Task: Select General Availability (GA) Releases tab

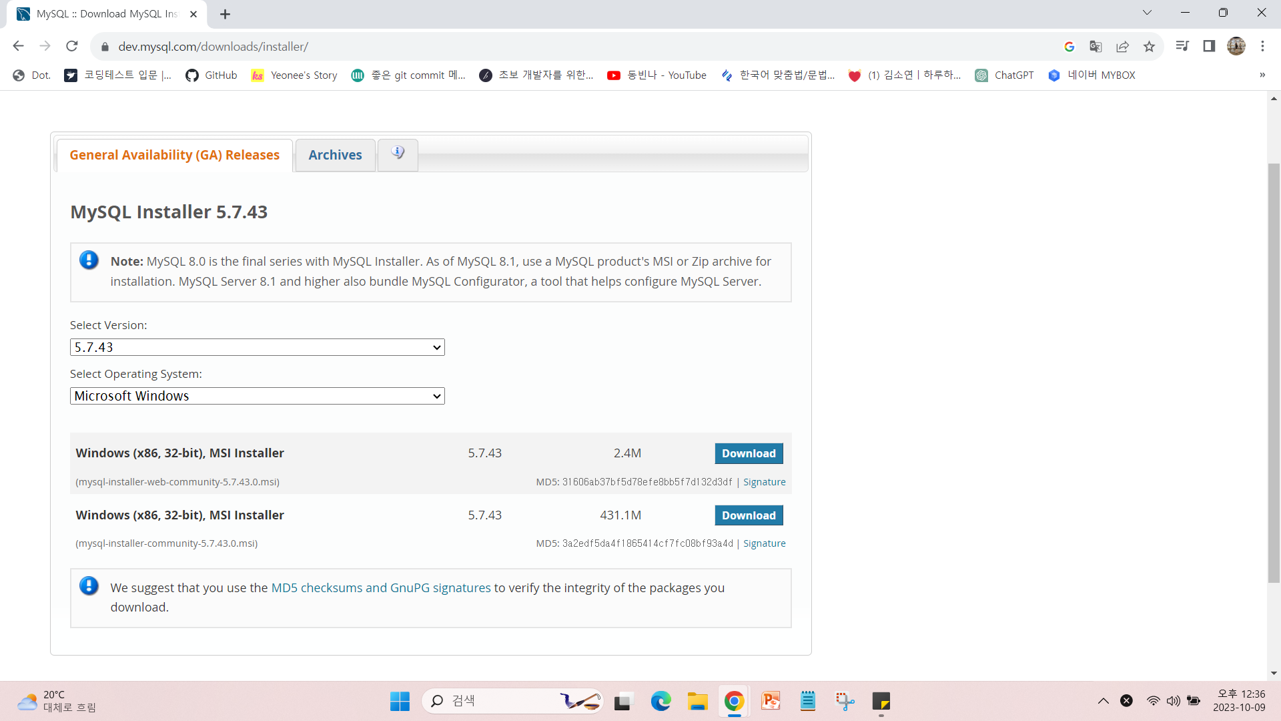Action: [x=174, y=155]
